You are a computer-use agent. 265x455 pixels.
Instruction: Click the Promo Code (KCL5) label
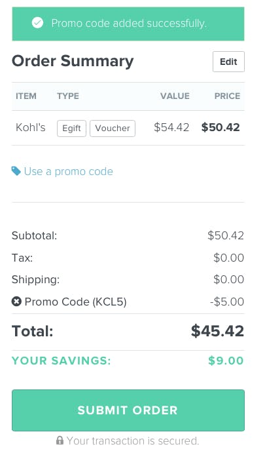(76, 302)
